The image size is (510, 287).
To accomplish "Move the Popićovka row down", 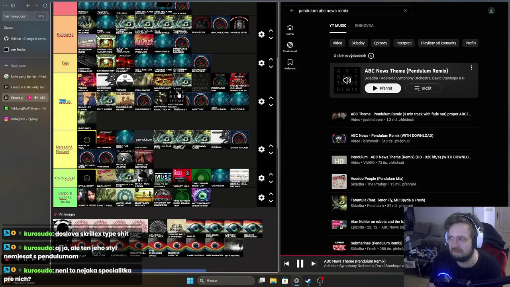I will pyautogui.click(x=271, y=38).
